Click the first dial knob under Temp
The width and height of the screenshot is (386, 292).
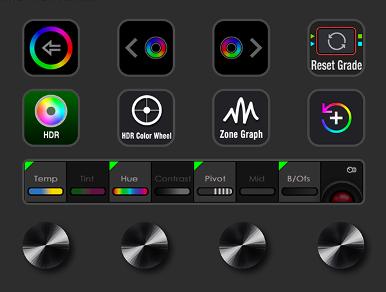46,245
